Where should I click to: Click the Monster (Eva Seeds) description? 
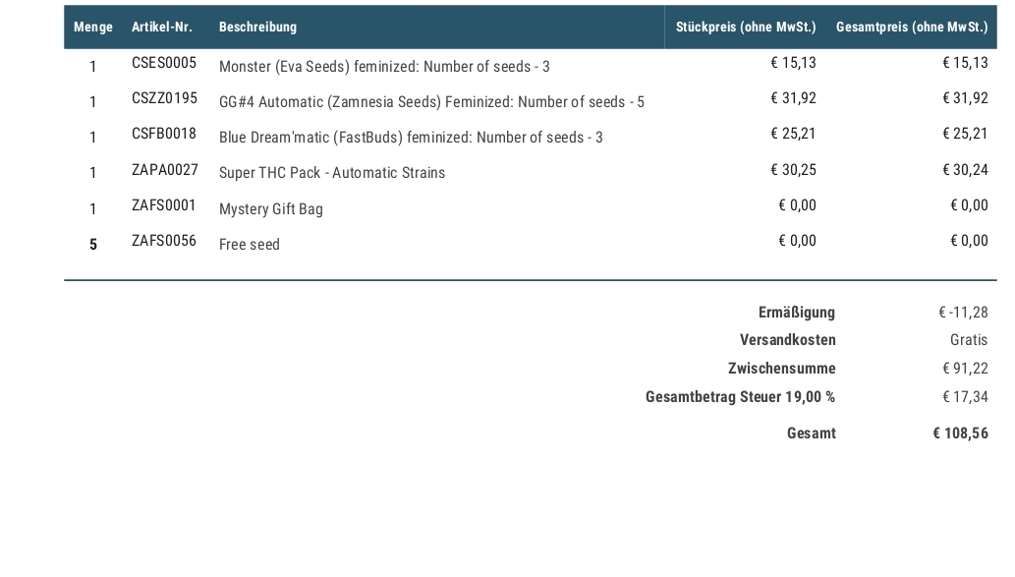pyautogui.click(x=384, y=67)
